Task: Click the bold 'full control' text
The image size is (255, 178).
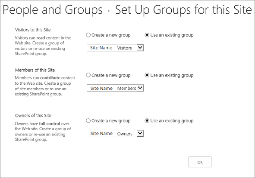Action: click(x=50, y=123)
